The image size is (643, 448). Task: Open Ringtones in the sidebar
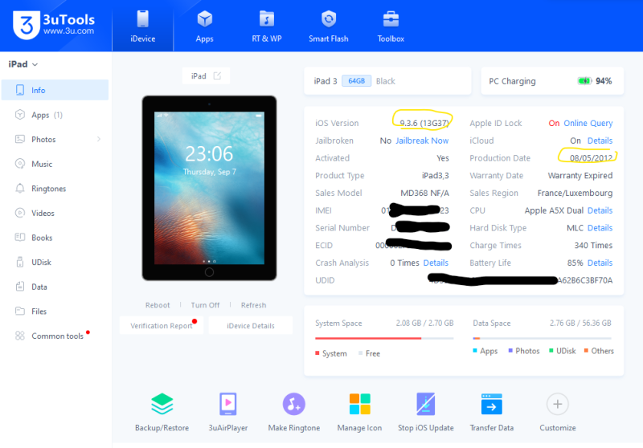click(55, 189)
